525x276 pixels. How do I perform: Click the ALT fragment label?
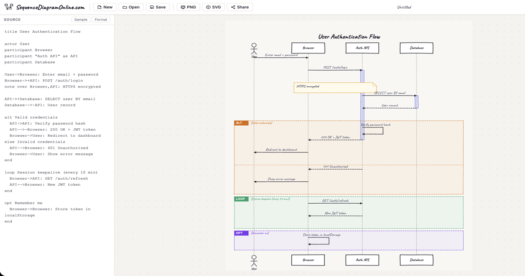[x=241, y=123]
